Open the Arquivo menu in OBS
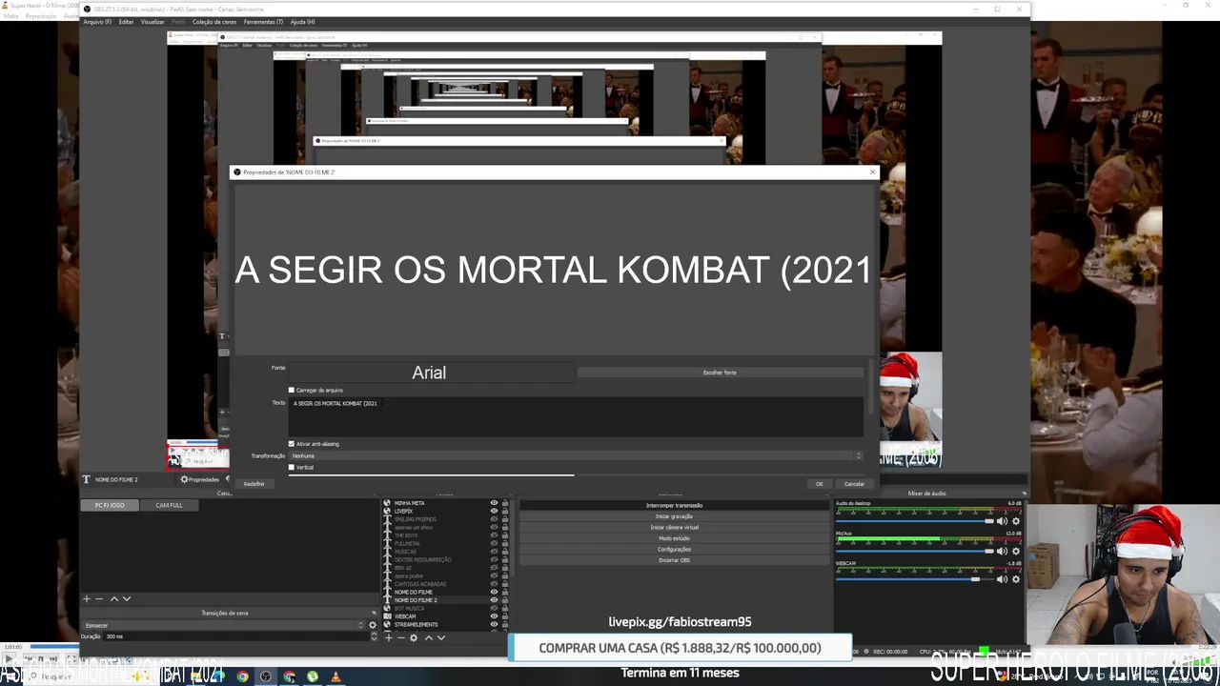1220x686 pixels. coord(97,22)
